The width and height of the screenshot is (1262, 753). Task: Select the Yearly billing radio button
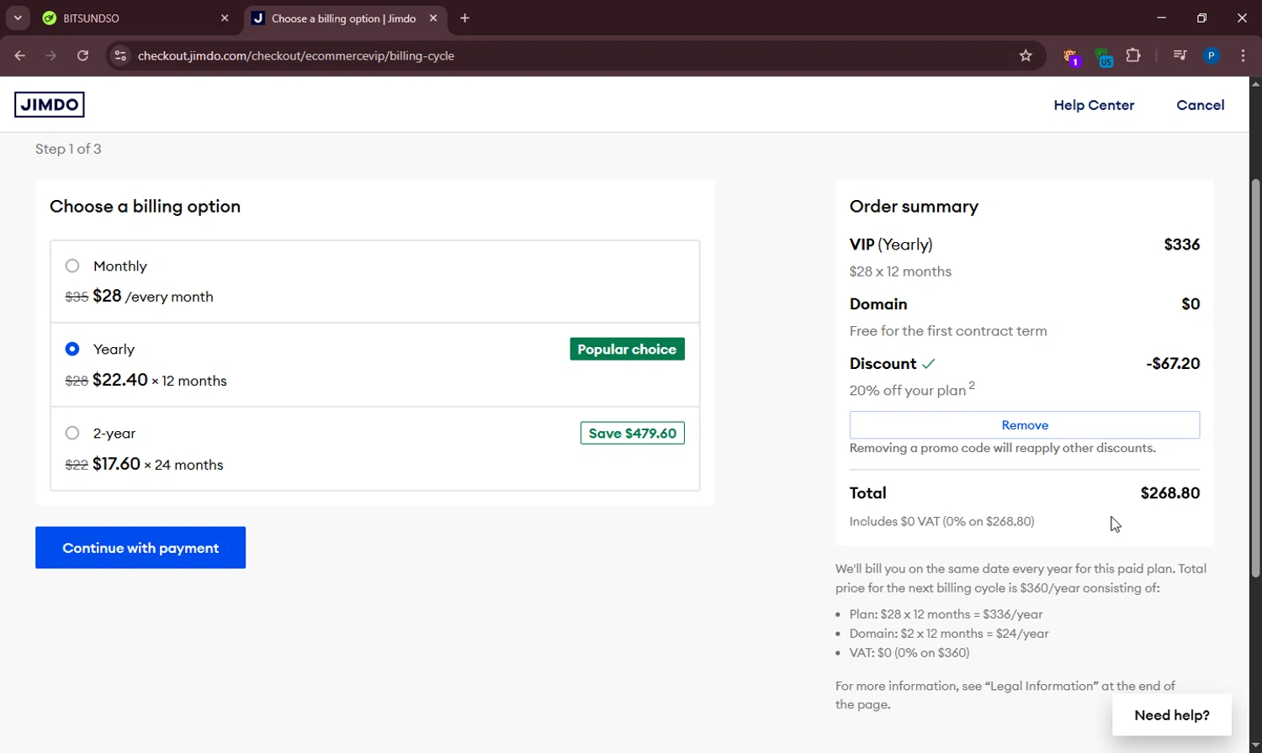pos(72,349)
